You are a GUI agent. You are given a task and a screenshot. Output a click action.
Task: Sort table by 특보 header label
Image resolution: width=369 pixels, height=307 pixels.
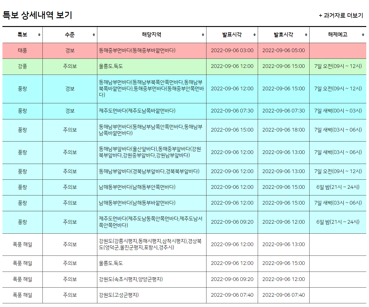point(22,35)
